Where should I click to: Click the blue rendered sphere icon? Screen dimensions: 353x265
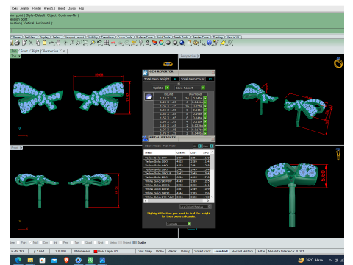(182, 43)
